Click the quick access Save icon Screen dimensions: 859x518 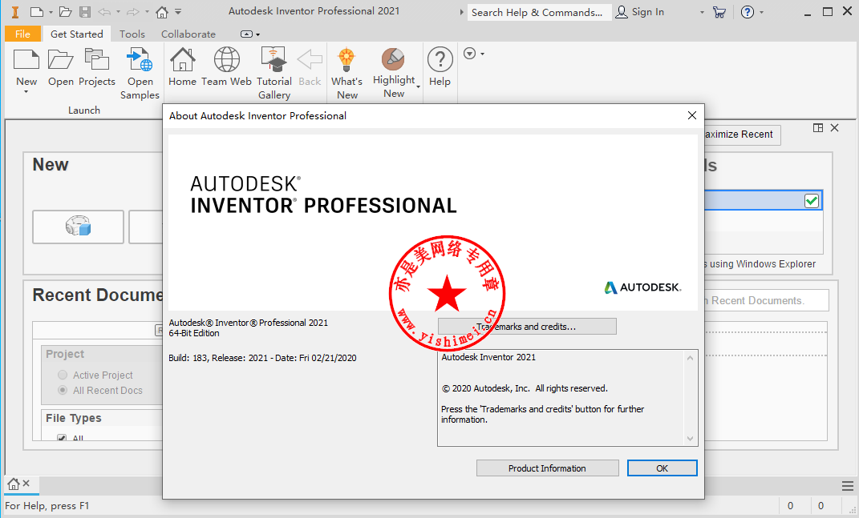pyautogui.click(x=85, y=11)
